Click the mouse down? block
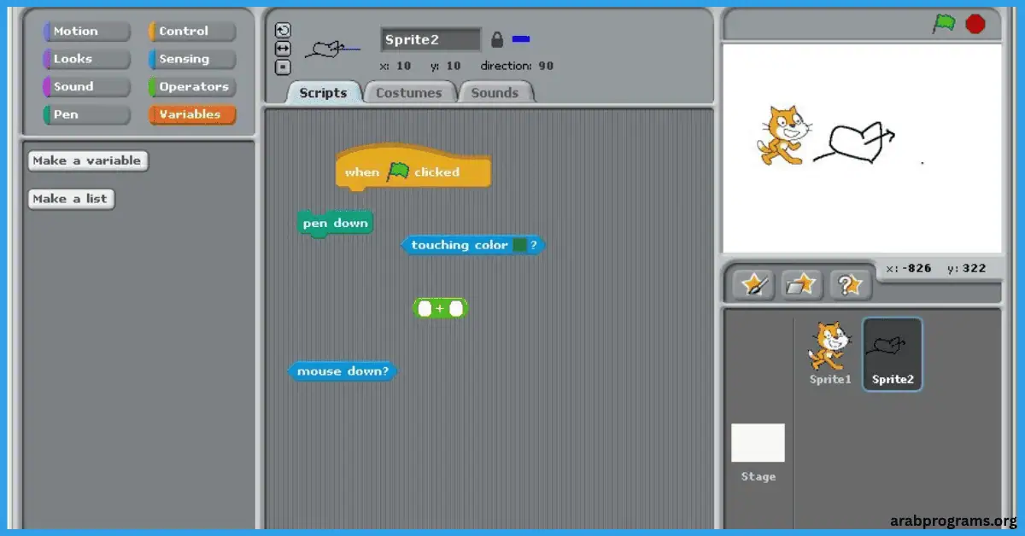The image size is (1025, 536). coord(343,371)
